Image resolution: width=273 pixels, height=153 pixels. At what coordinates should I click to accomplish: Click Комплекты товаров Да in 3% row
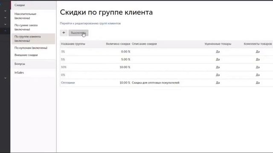click(258, 51)
